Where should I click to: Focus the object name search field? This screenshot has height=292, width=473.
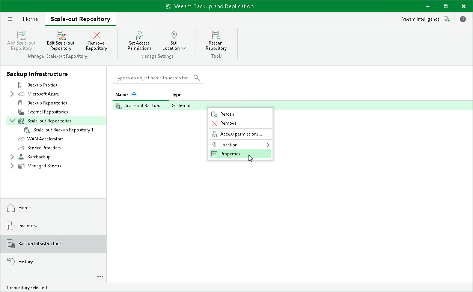click(x=152, y=78)
